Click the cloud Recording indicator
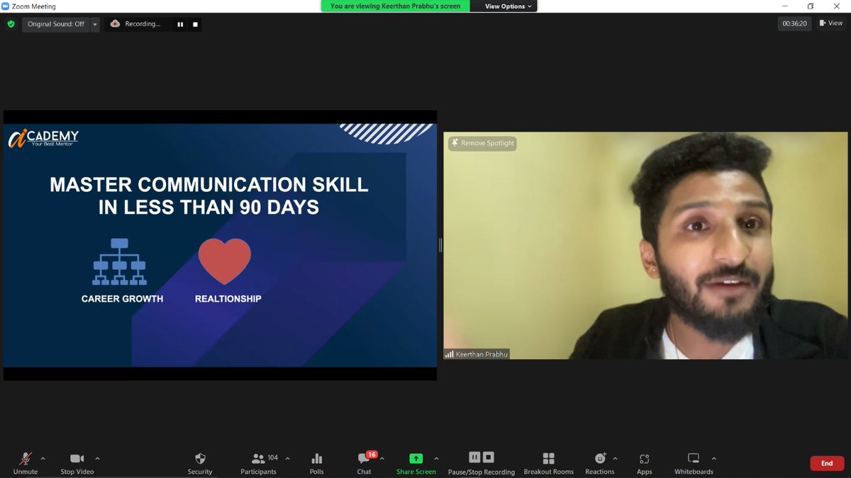 [x=136, y=23]
